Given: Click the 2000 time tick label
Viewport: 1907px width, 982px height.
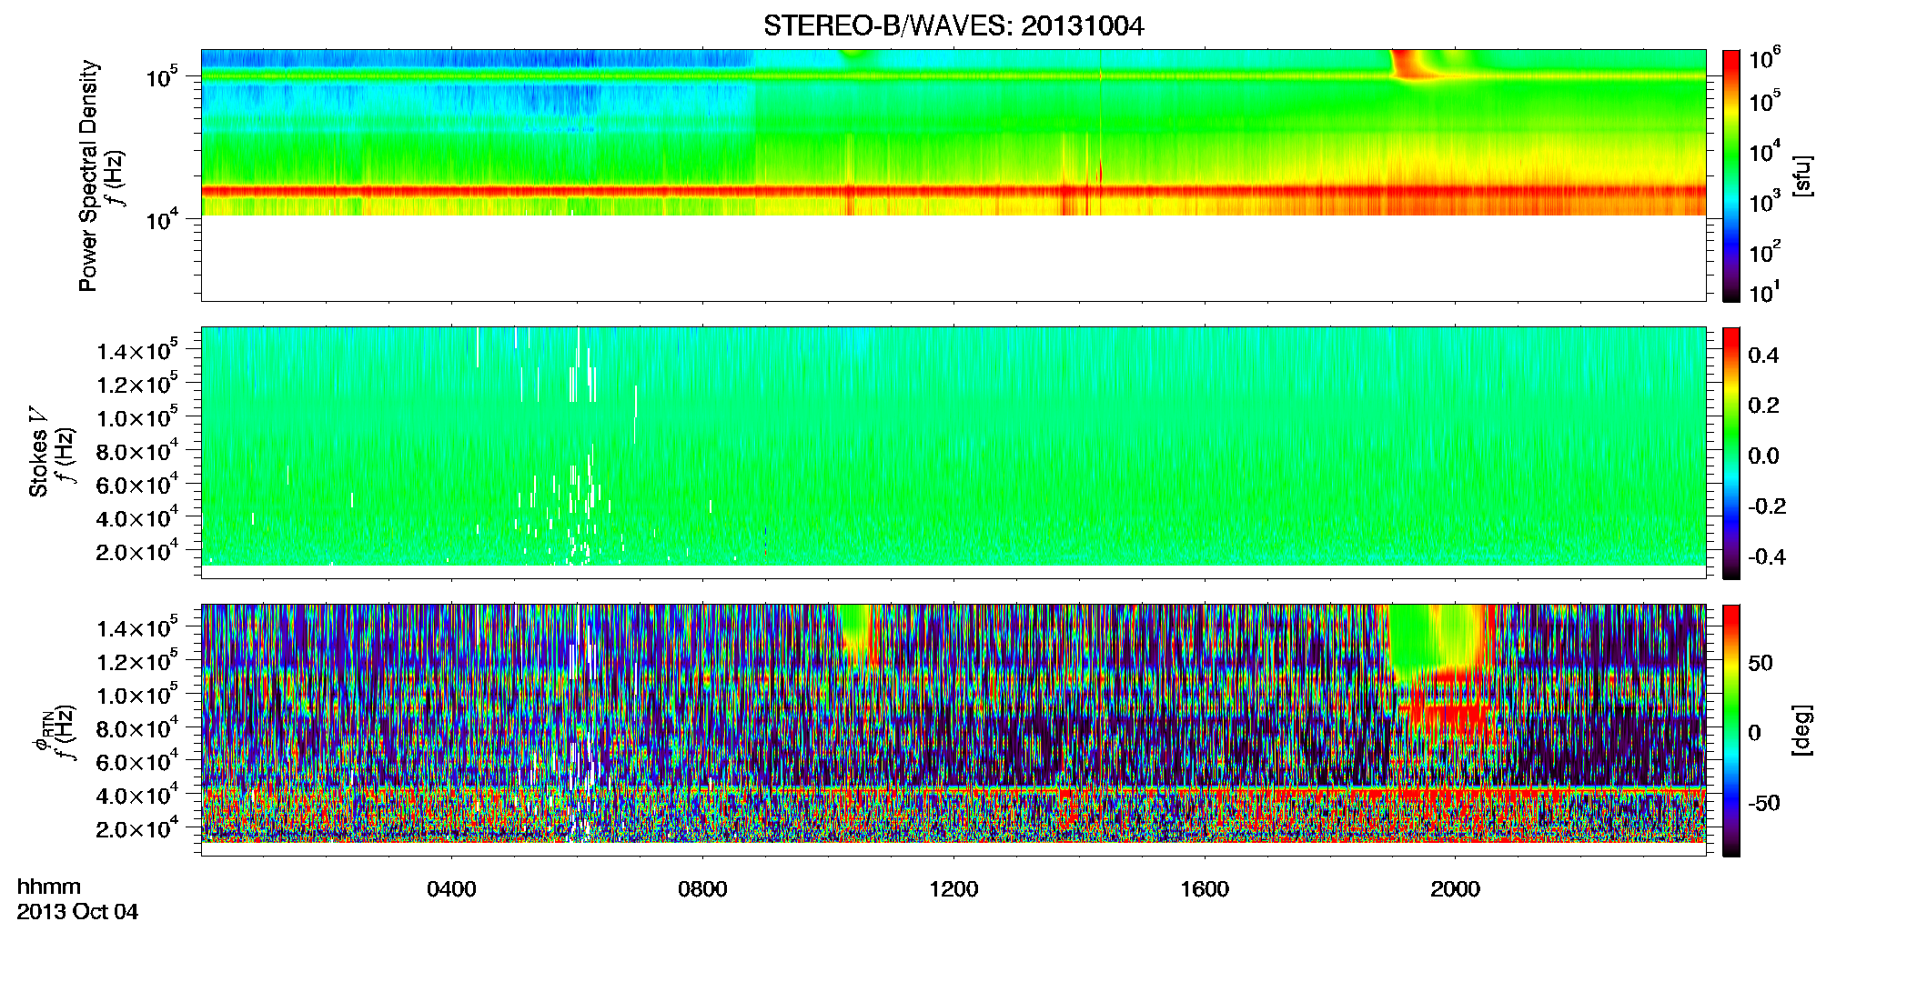Looking at the screenshot, I should [1455, 889].
